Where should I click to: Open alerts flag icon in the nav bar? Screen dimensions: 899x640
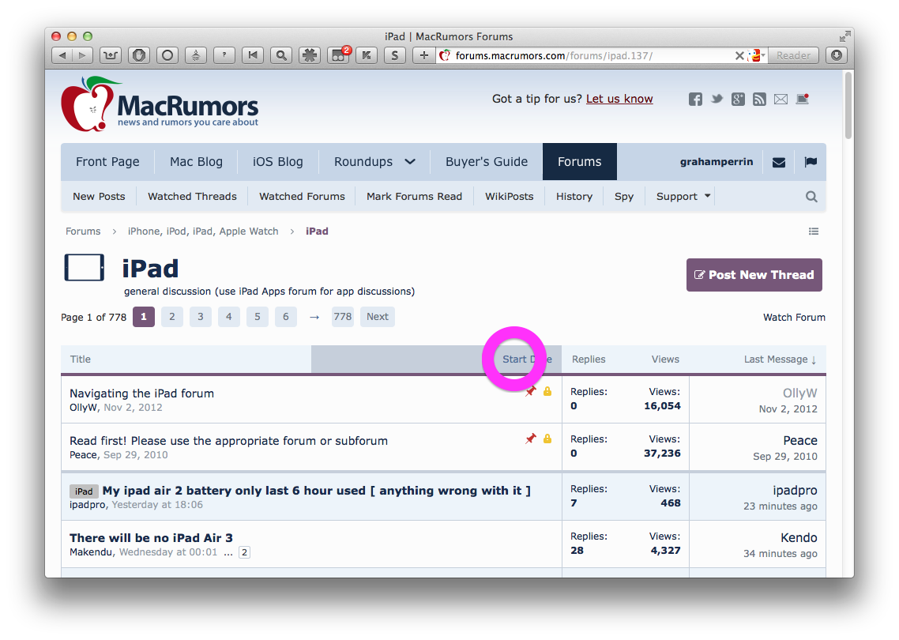(x=811, y=162)
